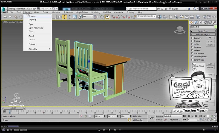Check the Bone Objects checkbox
Viewport: 219px width, 133px height.
point(192,60)
